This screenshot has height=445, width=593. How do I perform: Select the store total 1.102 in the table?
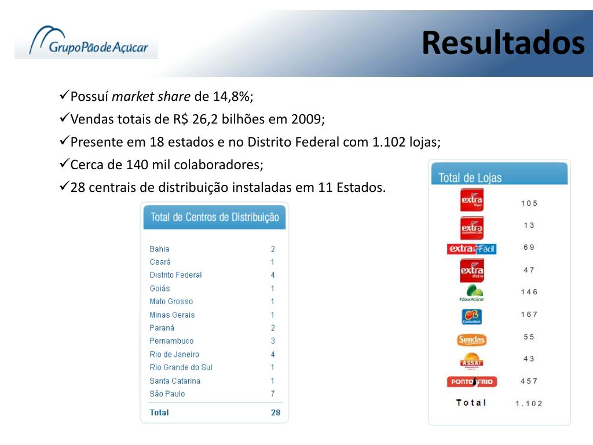click(529, 403)
